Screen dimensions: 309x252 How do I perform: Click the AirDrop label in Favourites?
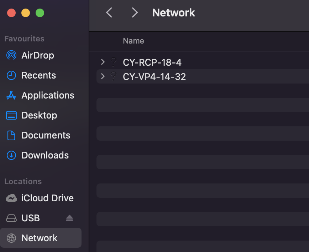38,55
